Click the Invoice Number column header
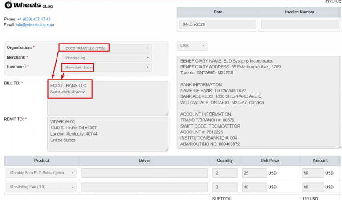 [300, 12]
